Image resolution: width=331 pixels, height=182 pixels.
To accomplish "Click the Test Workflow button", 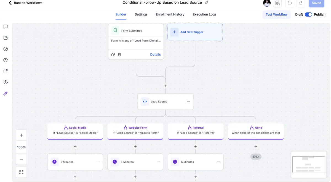I will (276, 14).
